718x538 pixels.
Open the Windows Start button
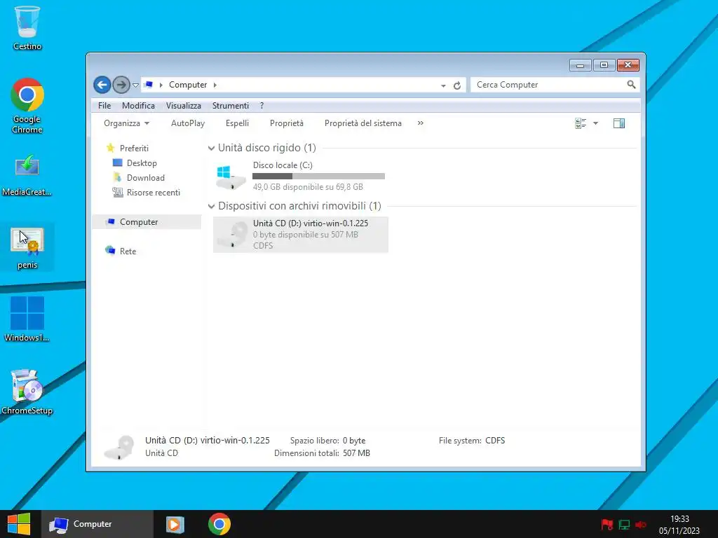point(19,524)
